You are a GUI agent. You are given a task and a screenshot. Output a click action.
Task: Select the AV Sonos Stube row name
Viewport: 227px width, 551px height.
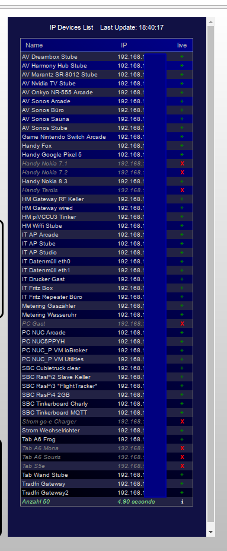[x=44, y=128]
